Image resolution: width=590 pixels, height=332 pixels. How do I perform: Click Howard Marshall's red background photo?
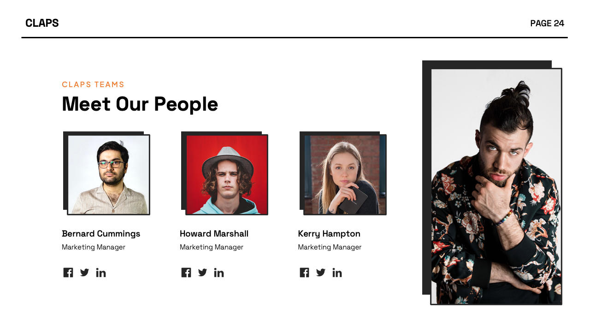point(227,175)
